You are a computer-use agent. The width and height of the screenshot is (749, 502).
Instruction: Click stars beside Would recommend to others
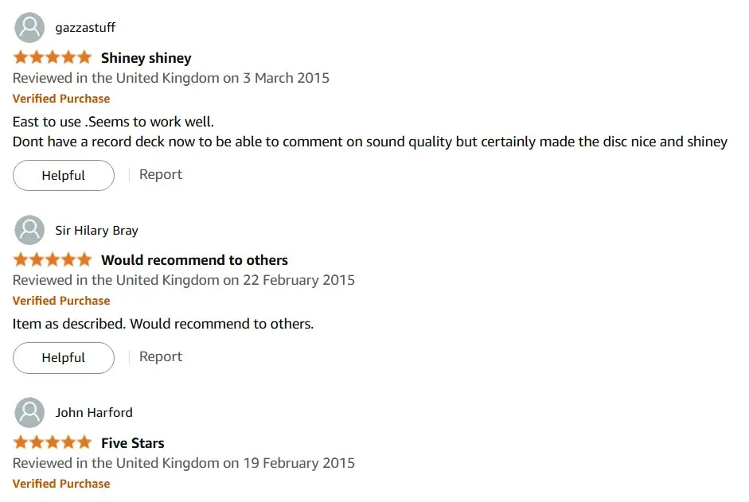[53, 260]
